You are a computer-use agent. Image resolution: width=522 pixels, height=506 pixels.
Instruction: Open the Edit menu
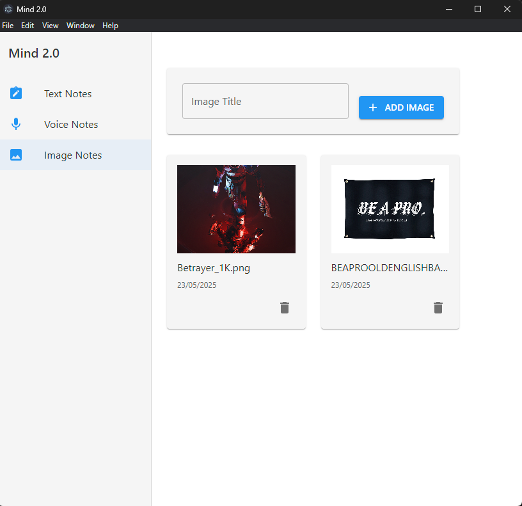(28, 26)
